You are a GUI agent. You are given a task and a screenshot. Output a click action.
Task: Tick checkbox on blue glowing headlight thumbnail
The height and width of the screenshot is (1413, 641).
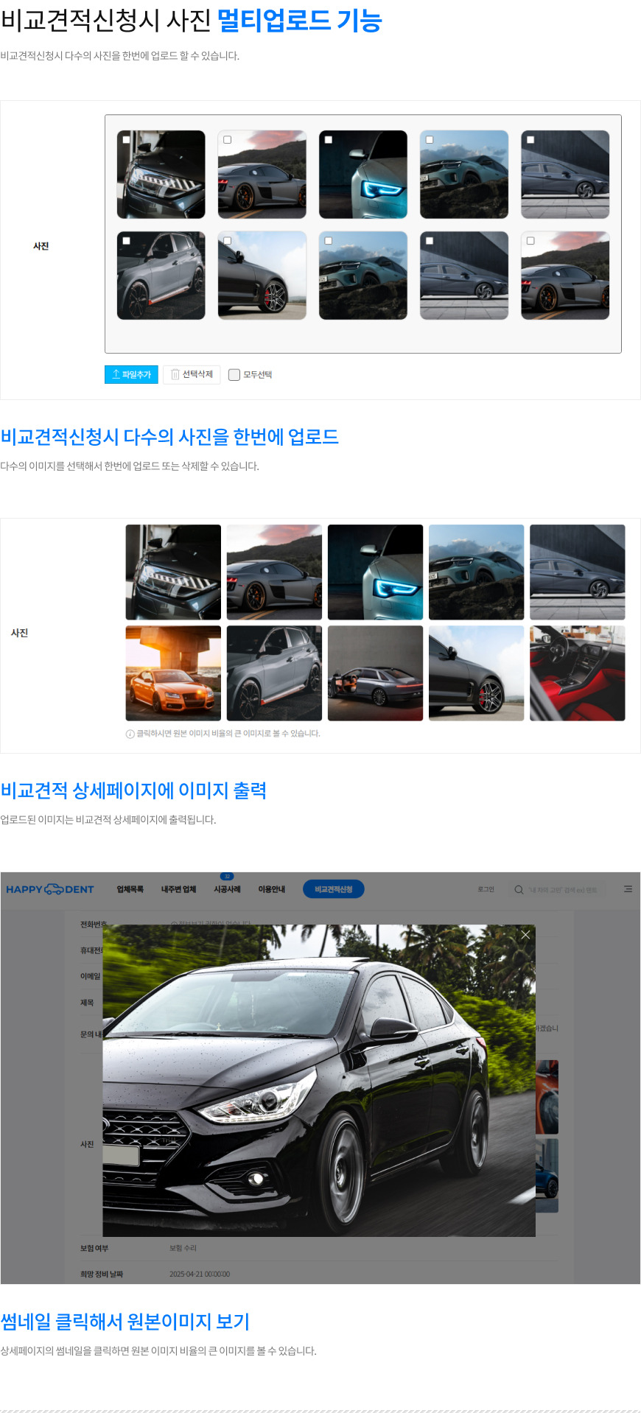tap(329, 139)
